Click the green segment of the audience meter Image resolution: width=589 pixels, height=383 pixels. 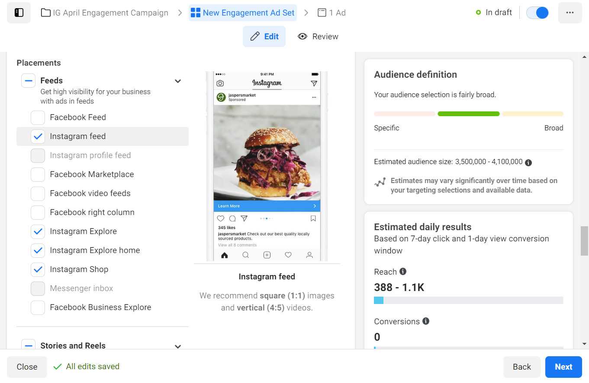468,114
